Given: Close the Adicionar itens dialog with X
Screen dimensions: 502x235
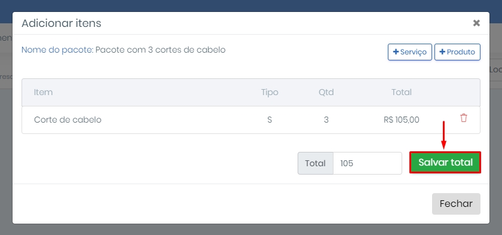Looking at the screenshot, I should (x=476, y=23).
